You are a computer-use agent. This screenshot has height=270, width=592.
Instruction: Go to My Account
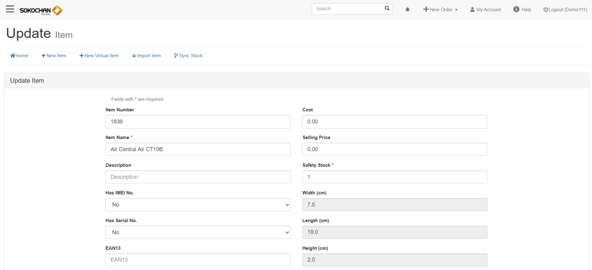(x=485, y=10)
